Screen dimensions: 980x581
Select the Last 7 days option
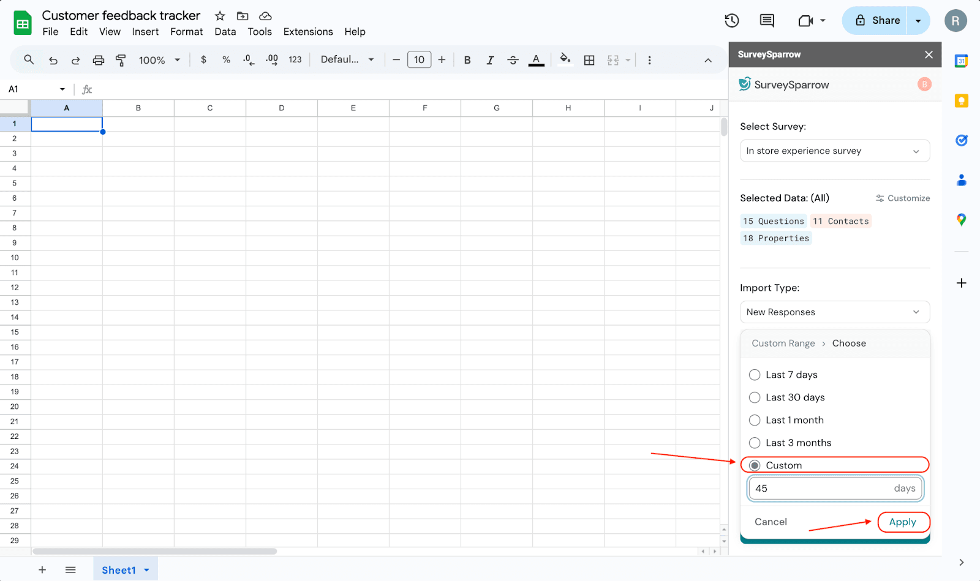click(755, 375)
